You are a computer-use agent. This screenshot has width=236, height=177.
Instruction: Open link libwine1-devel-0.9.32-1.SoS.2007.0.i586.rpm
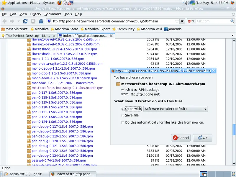coord(65,45)
